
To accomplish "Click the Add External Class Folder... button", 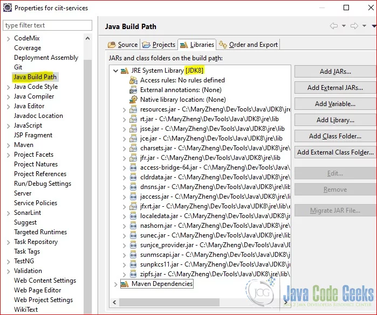I will pos(335,152).
